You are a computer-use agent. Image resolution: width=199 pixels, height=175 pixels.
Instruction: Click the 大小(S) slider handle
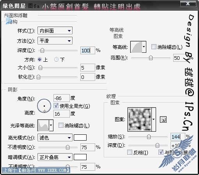pos(41,68)
